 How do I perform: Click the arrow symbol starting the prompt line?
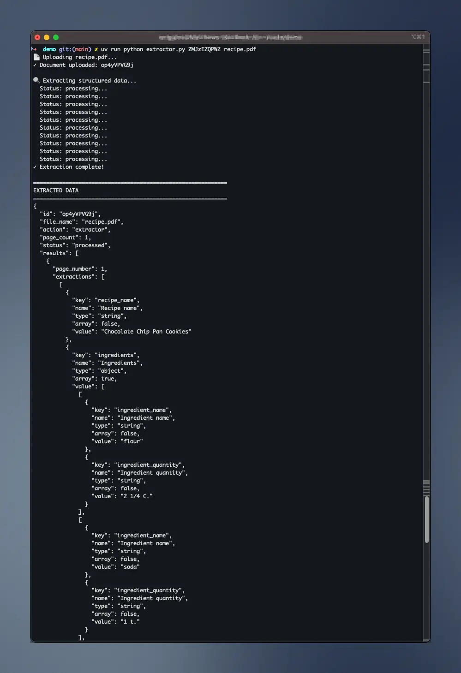(x=35, y=49)
